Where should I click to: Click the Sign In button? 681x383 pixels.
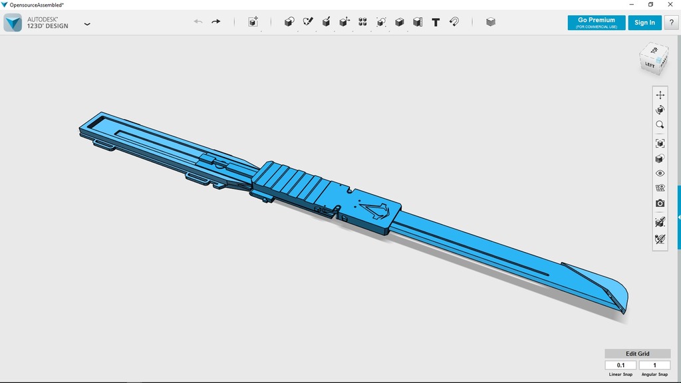(644, 23)
